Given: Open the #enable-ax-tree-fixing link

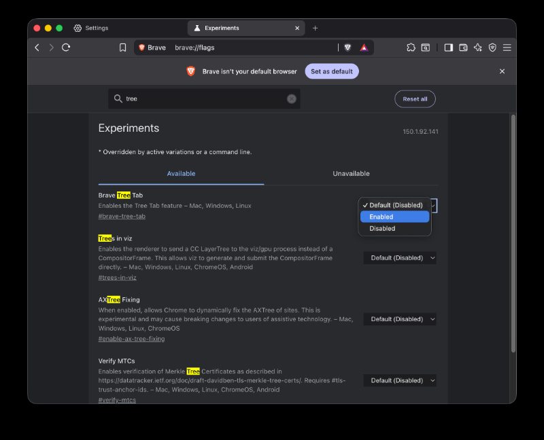Looking at the screenshot, I should (131, 339).
